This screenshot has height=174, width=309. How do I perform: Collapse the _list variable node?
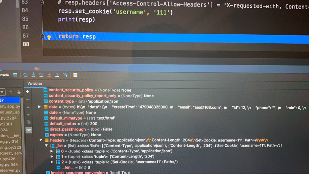tap(46, 146)
